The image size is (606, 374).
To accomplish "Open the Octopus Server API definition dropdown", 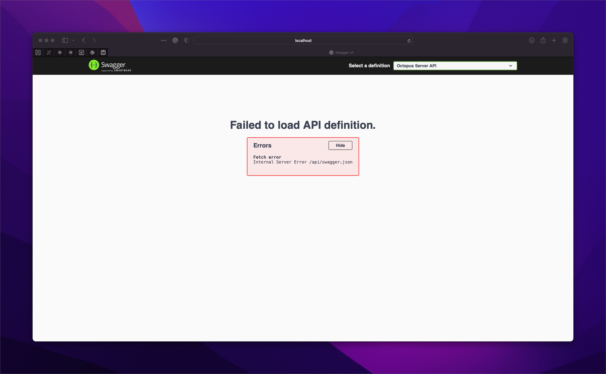I will coord(454,65).
